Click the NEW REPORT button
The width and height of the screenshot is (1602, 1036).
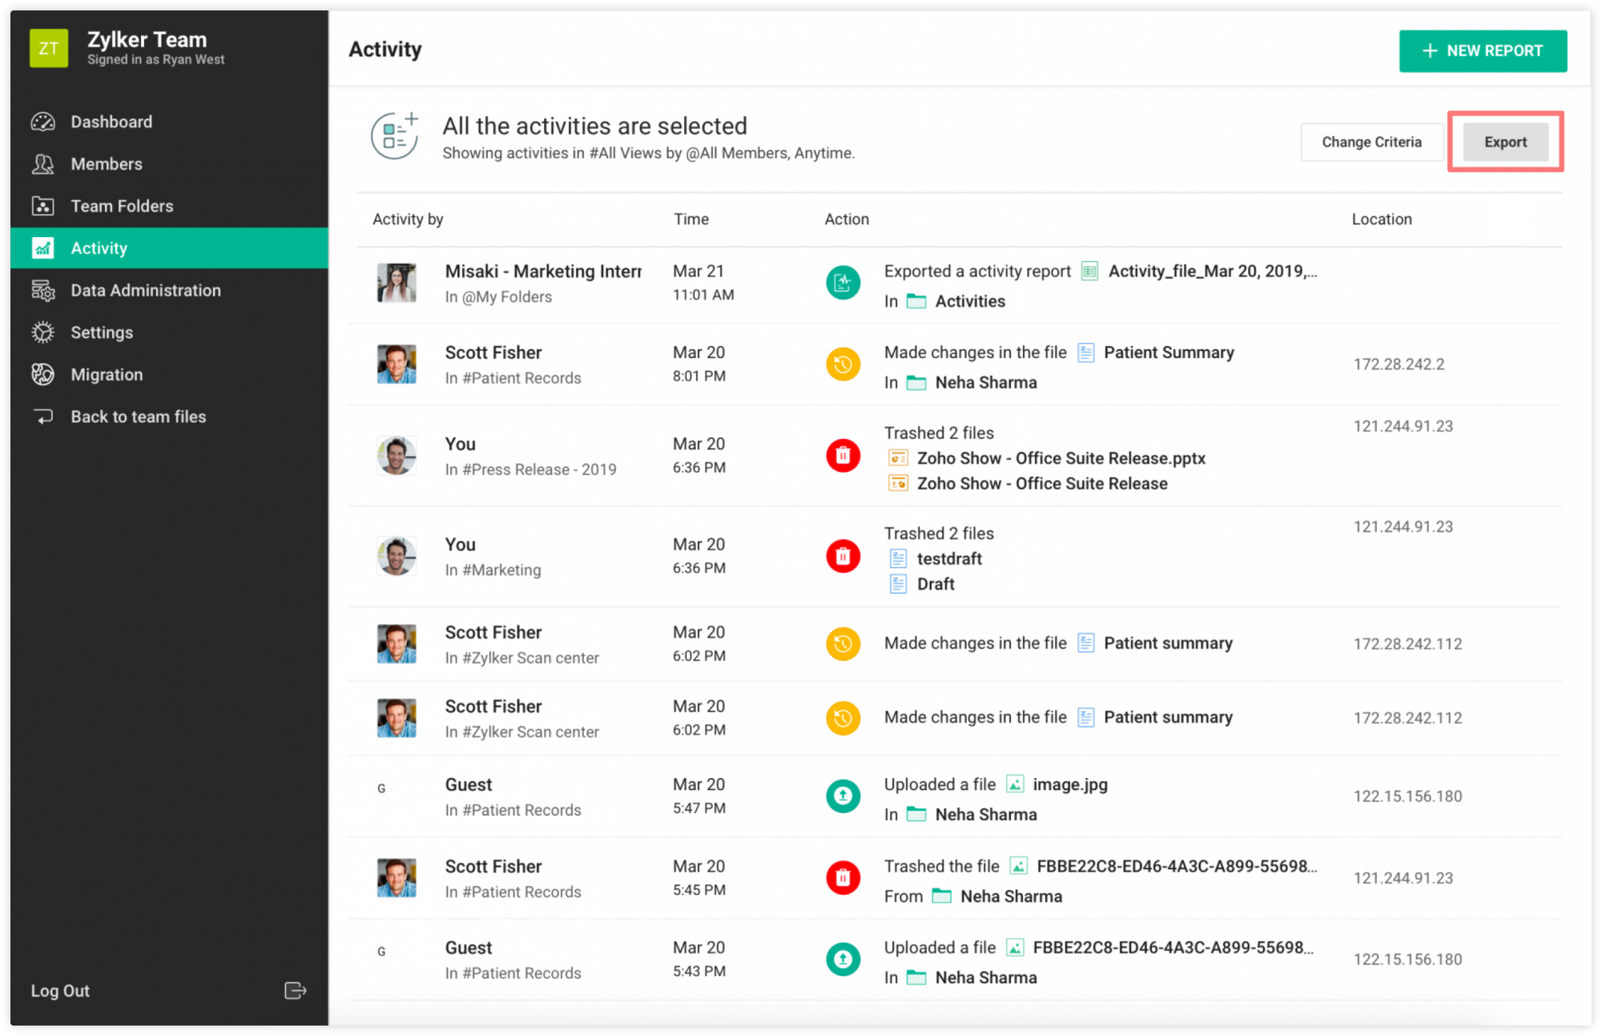coord(1483,50)
